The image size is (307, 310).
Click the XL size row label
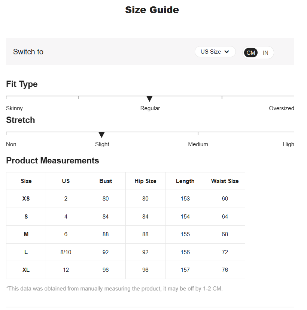(26, 270)
